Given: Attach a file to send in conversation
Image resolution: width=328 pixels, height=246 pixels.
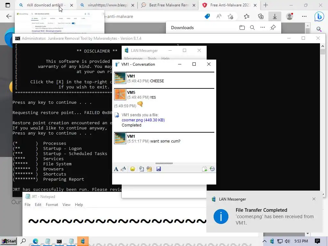Looking at the screenshot, I should pyautogui.click(x=142, y=169).
